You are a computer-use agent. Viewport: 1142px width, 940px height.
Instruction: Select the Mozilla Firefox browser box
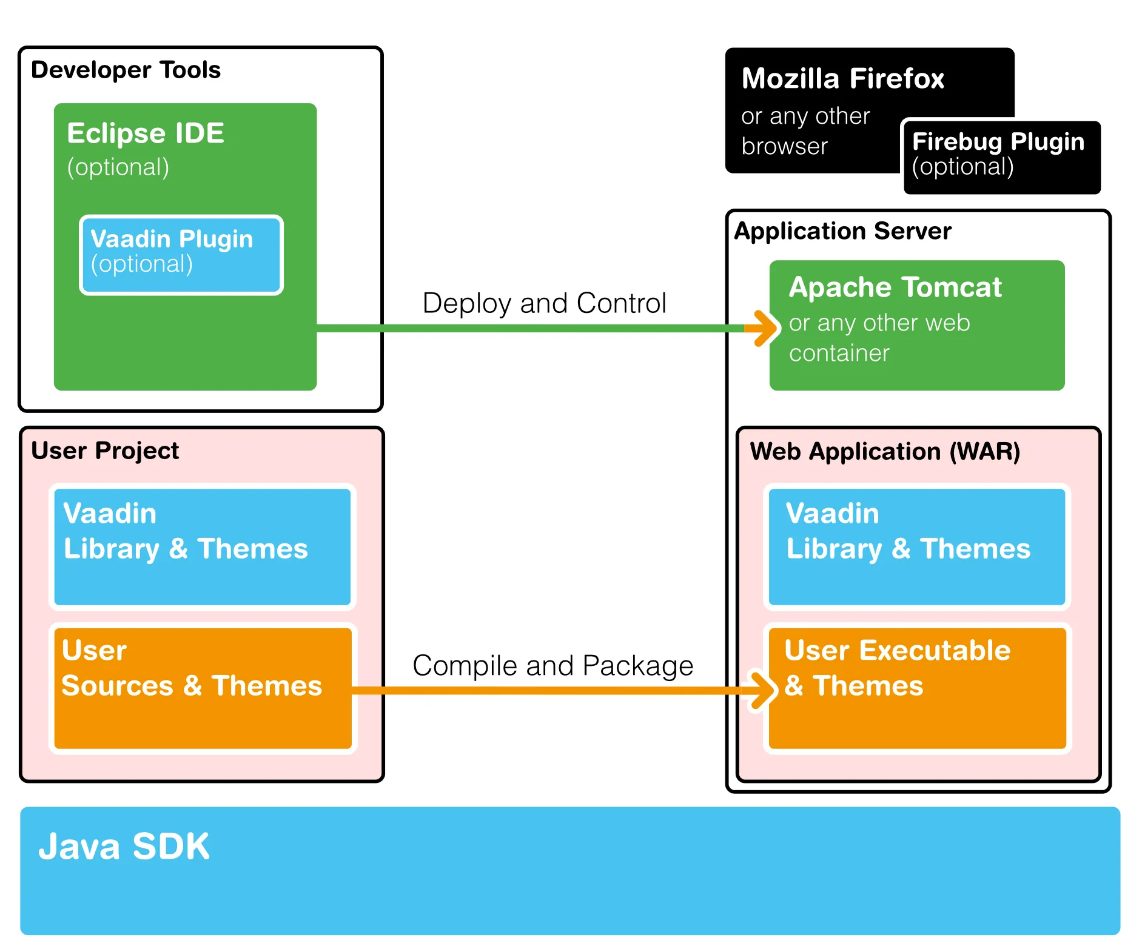[813, 110]
